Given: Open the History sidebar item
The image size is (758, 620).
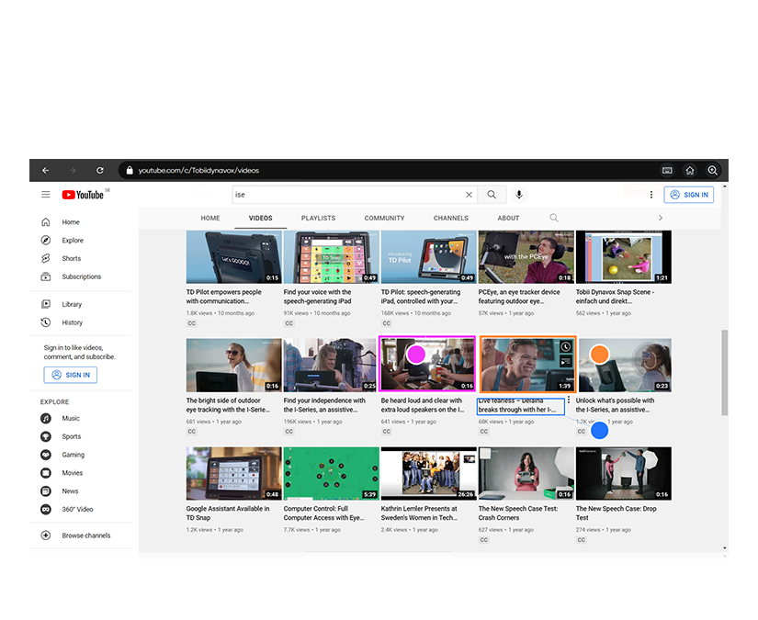Looking at the screenshot, I should point(72,322).
